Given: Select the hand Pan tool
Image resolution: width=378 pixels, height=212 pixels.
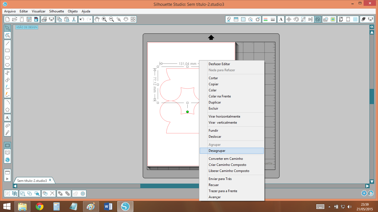Looking at the screenshot, I should (97, 19).
